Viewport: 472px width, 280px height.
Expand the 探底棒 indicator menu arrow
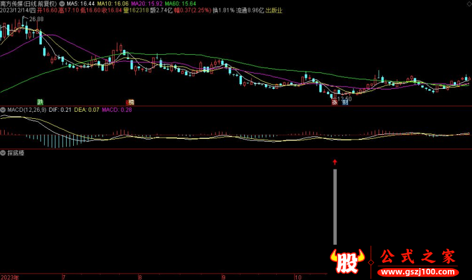click(x=3, y=153)
